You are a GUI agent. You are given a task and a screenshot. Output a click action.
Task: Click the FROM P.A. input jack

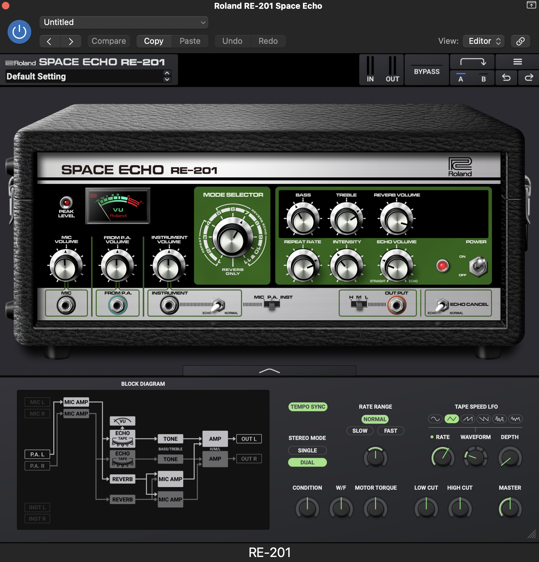pos(118,305)
